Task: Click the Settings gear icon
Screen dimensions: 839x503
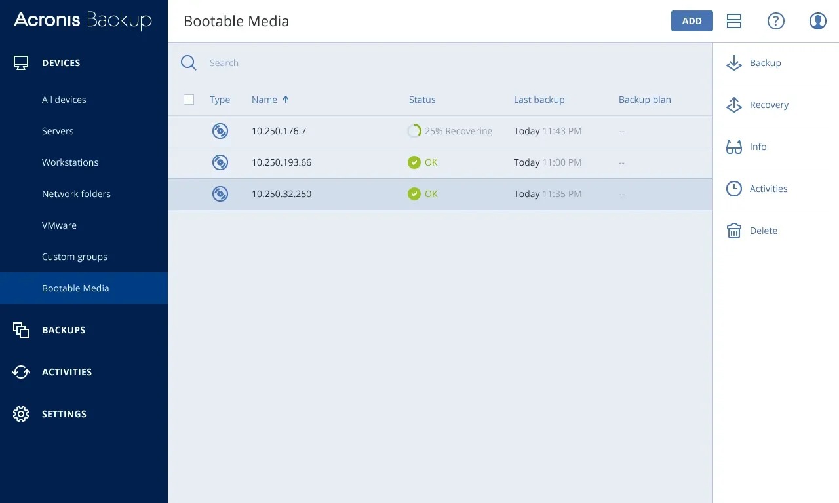Action: pos(21,413)
